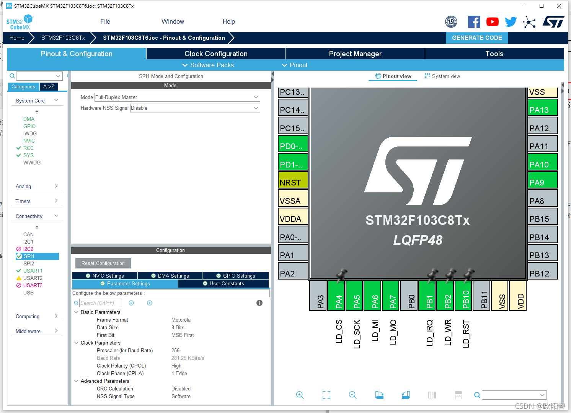The image size is (571, 413).
Task: Click the vertical flip layout icon
Action: click(x=432, y=395)
